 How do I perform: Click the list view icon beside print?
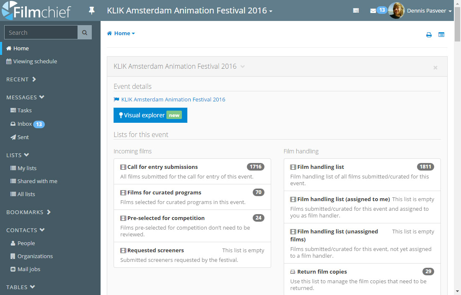click(441, 35)
